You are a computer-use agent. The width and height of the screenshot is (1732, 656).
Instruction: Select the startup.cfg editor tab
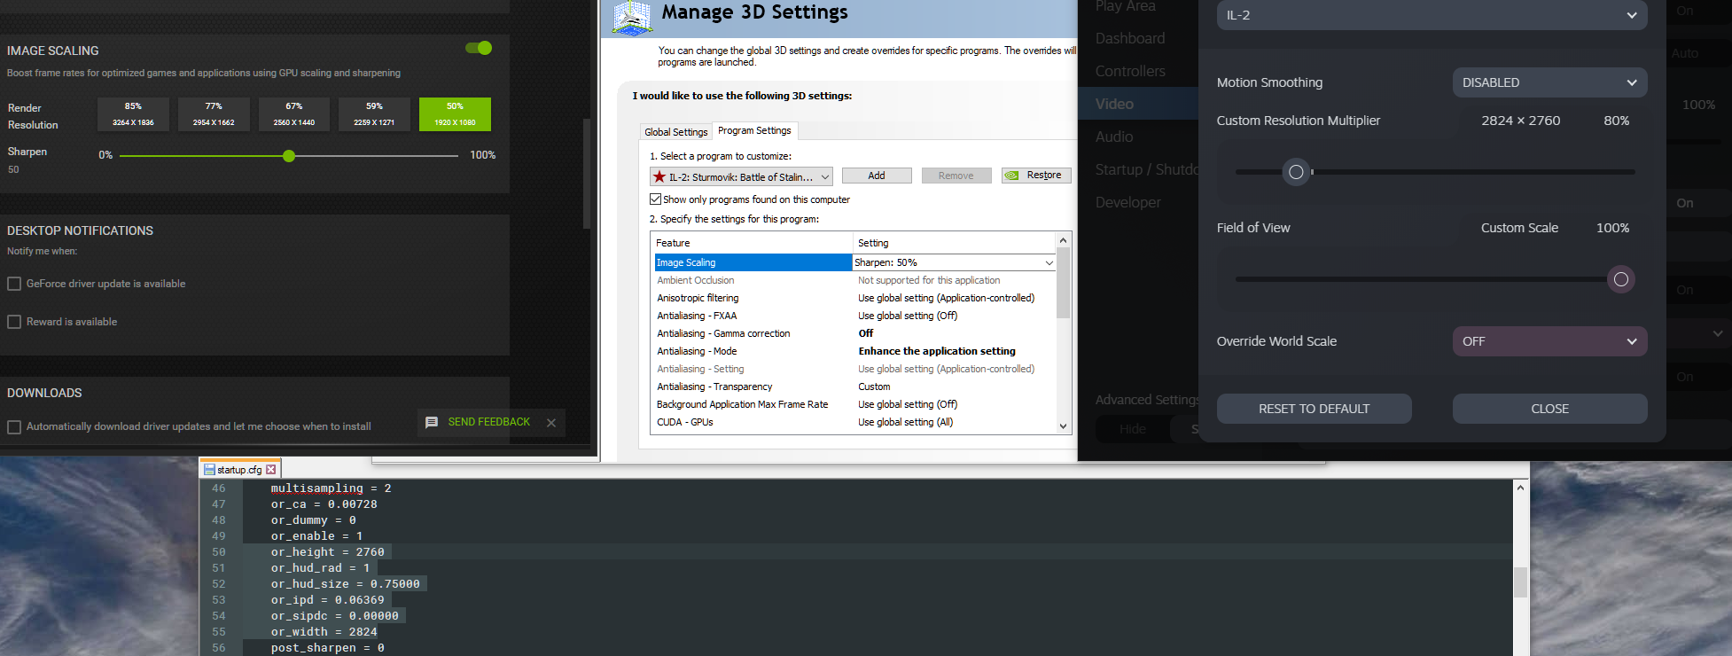239,470
